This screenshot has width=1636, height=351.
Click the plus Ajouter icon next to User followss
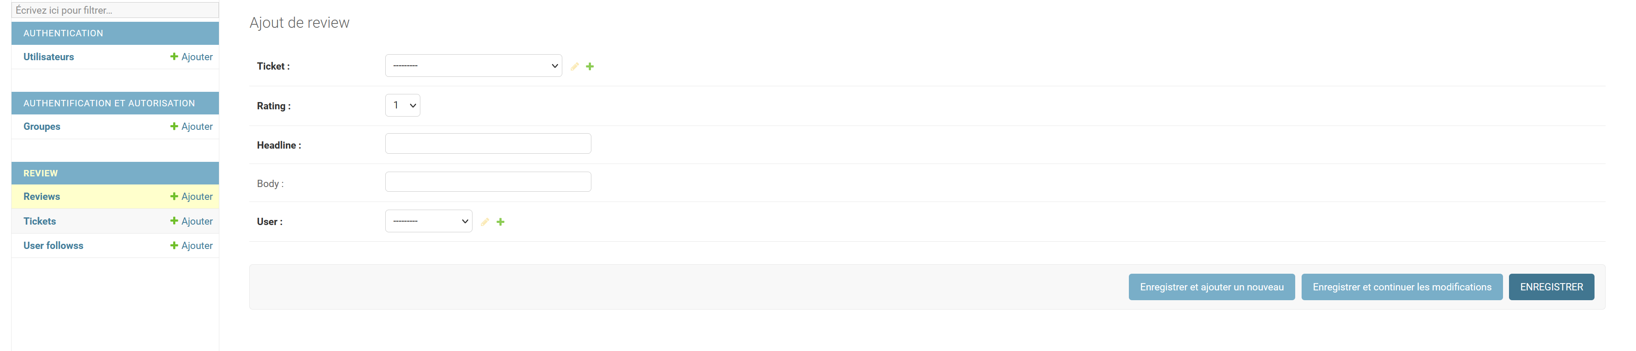[191, 245]
